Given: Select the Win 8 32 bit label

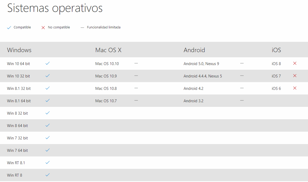Looking at the screenshot, I should pyautogui.click(x=18, y=113).
